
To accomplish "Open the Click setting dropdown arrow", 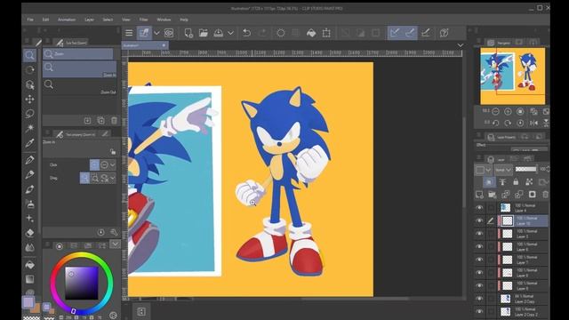I will pyautogui.click(x=113, y=165).
